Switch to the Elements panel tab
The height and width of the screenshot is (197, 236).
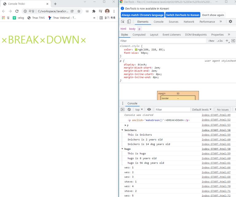coord(143,22)
